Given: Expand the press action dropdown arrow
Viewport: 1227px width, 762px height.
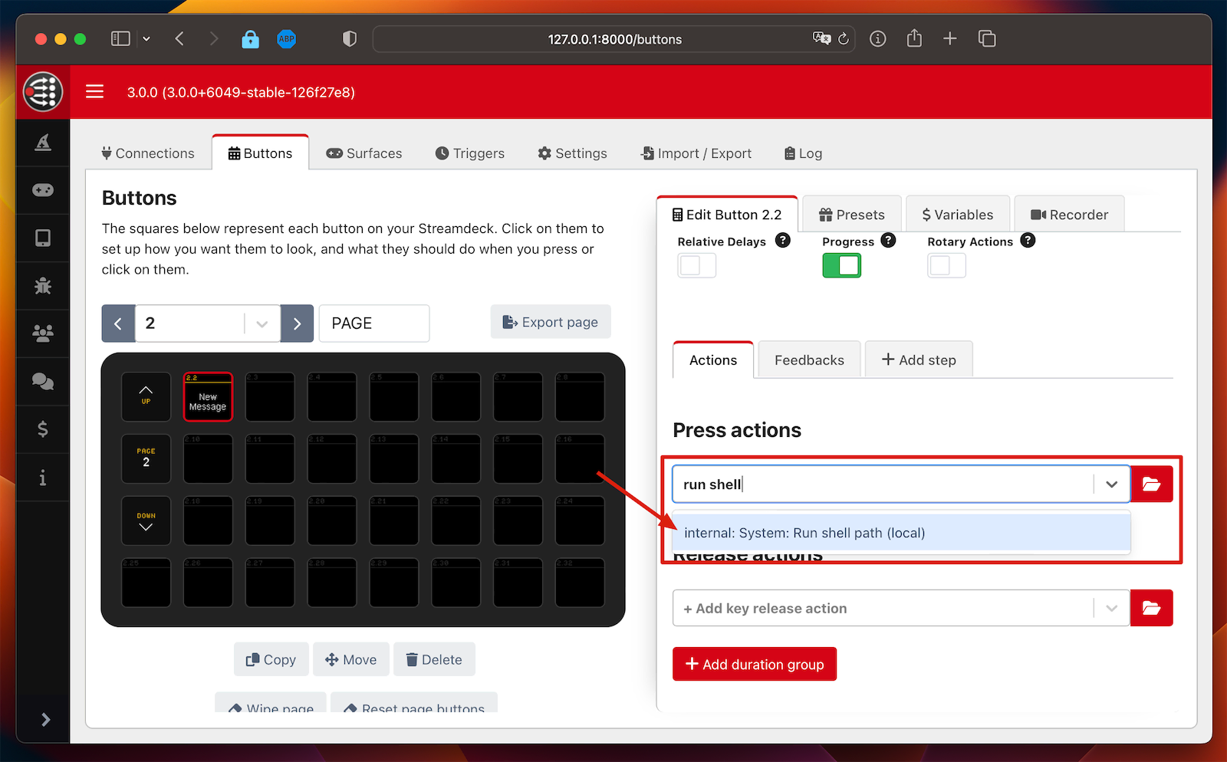Looking at the screenshot, I should click(x=1111, y=484).
